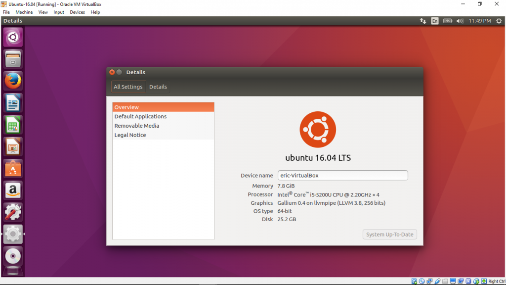The height and width of the screenshot is (285, 506).
Task: Click VirtualBox display status icon
Action: coord(453,281)
